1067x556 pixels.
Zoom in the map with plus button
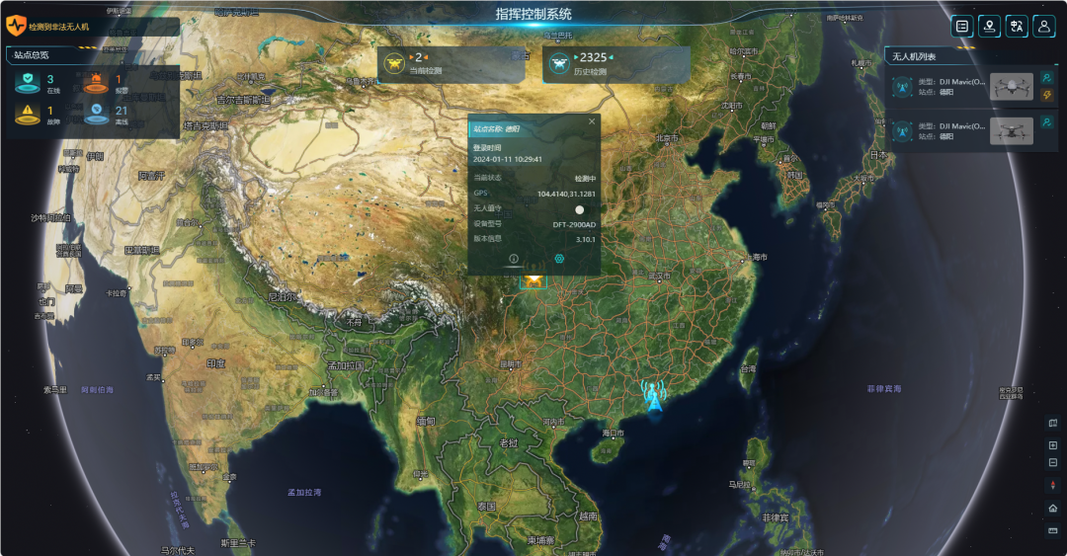coord(1053,445)
